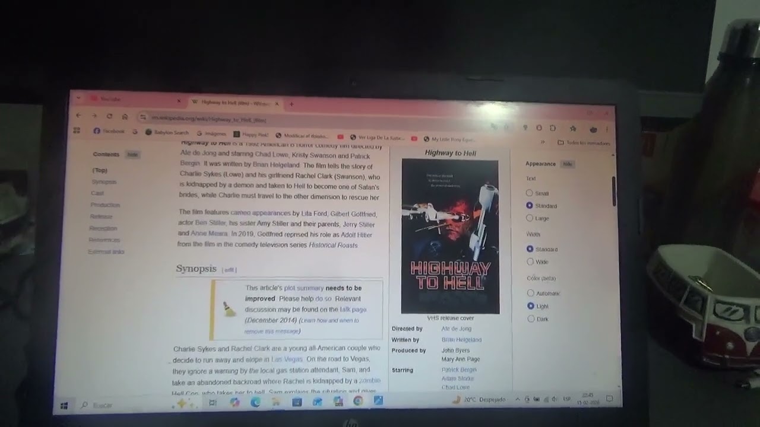Image resolution: width=760 pixels, height=427 pixels.
Task: Open the talk page link
Action: point(353,309)
